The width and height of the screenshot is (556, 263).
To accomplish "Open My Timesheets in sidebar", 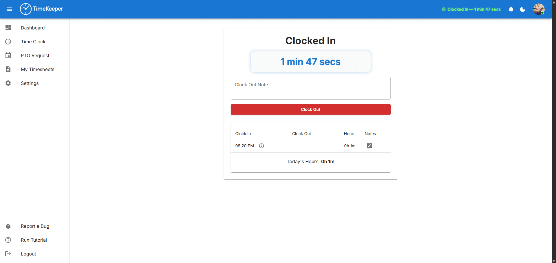I will pos(37,69).
